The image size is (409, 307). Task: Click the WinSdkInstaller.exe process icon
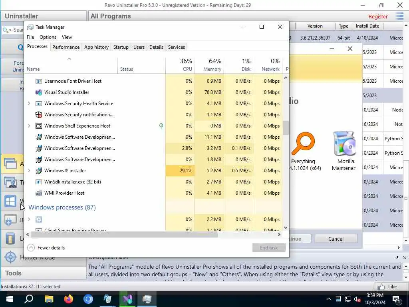click(39, 182)
